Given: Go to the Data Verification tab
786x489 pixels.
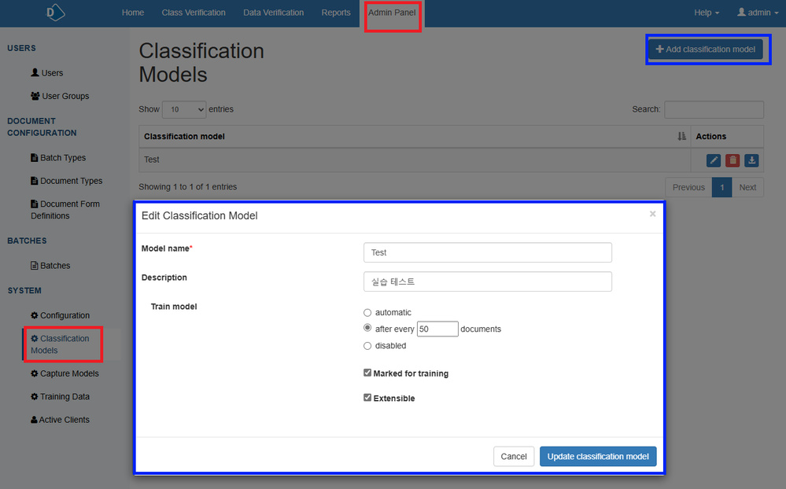Looking at the screenshot, I should 273,13.
